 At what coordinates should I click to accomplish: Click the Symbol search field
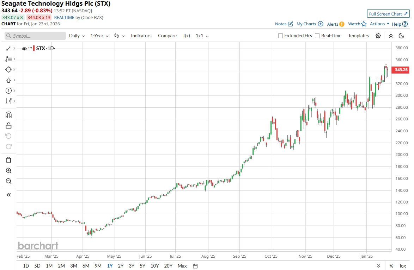point(35,36)
